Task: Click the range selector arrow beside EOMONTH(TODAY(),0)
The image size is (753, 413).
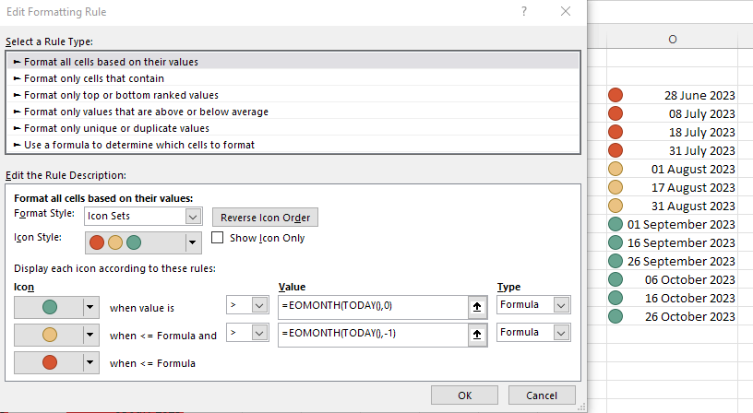Action: [477, 307]
